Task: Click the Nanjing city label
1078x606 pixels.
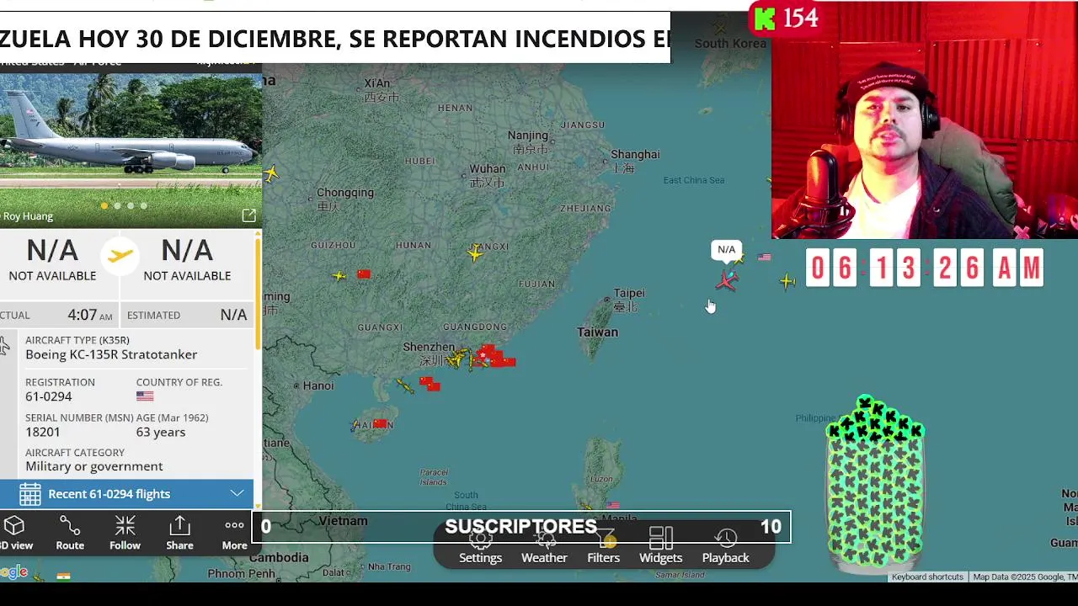Action: tap(528, 135)
